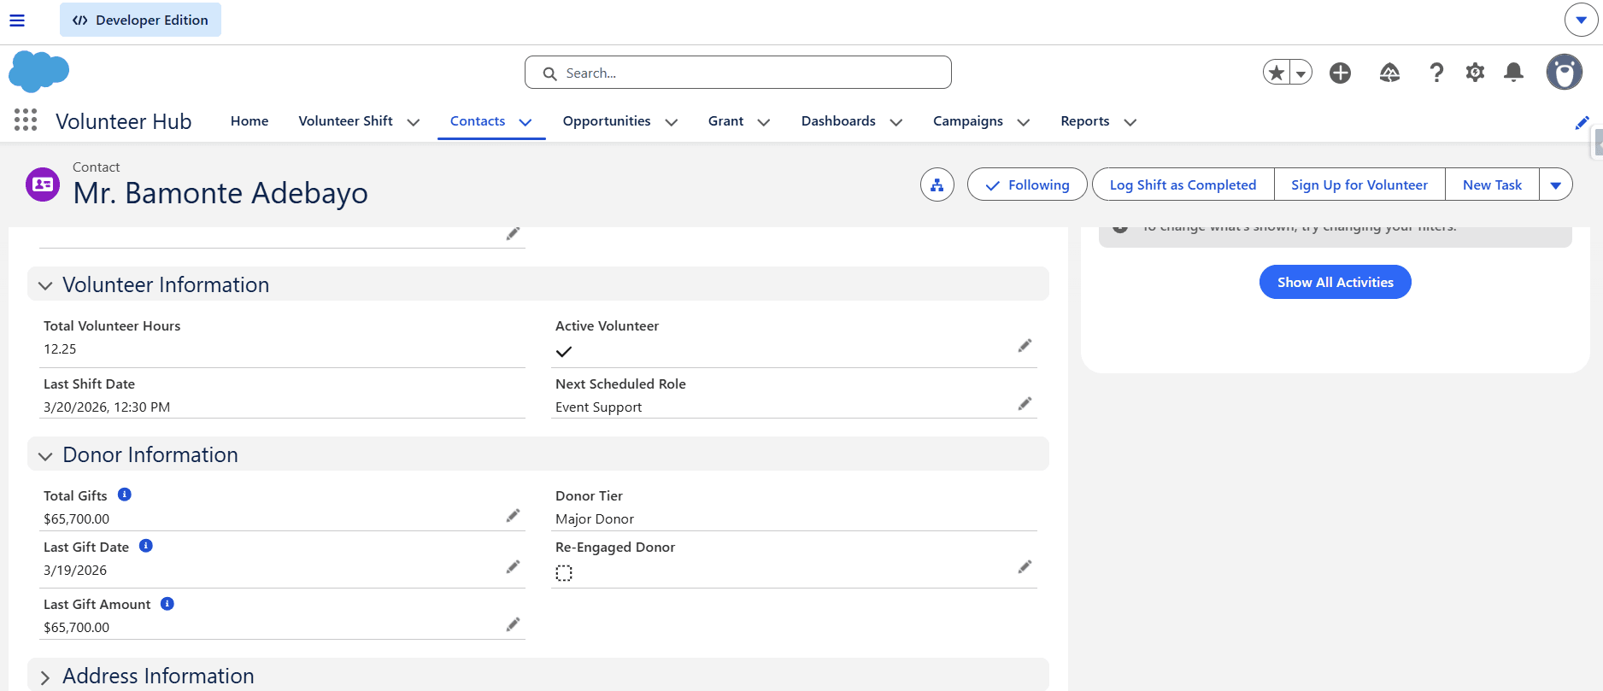Open the Reports tab
The image size is (1603, 691).
pos(1085,121)
